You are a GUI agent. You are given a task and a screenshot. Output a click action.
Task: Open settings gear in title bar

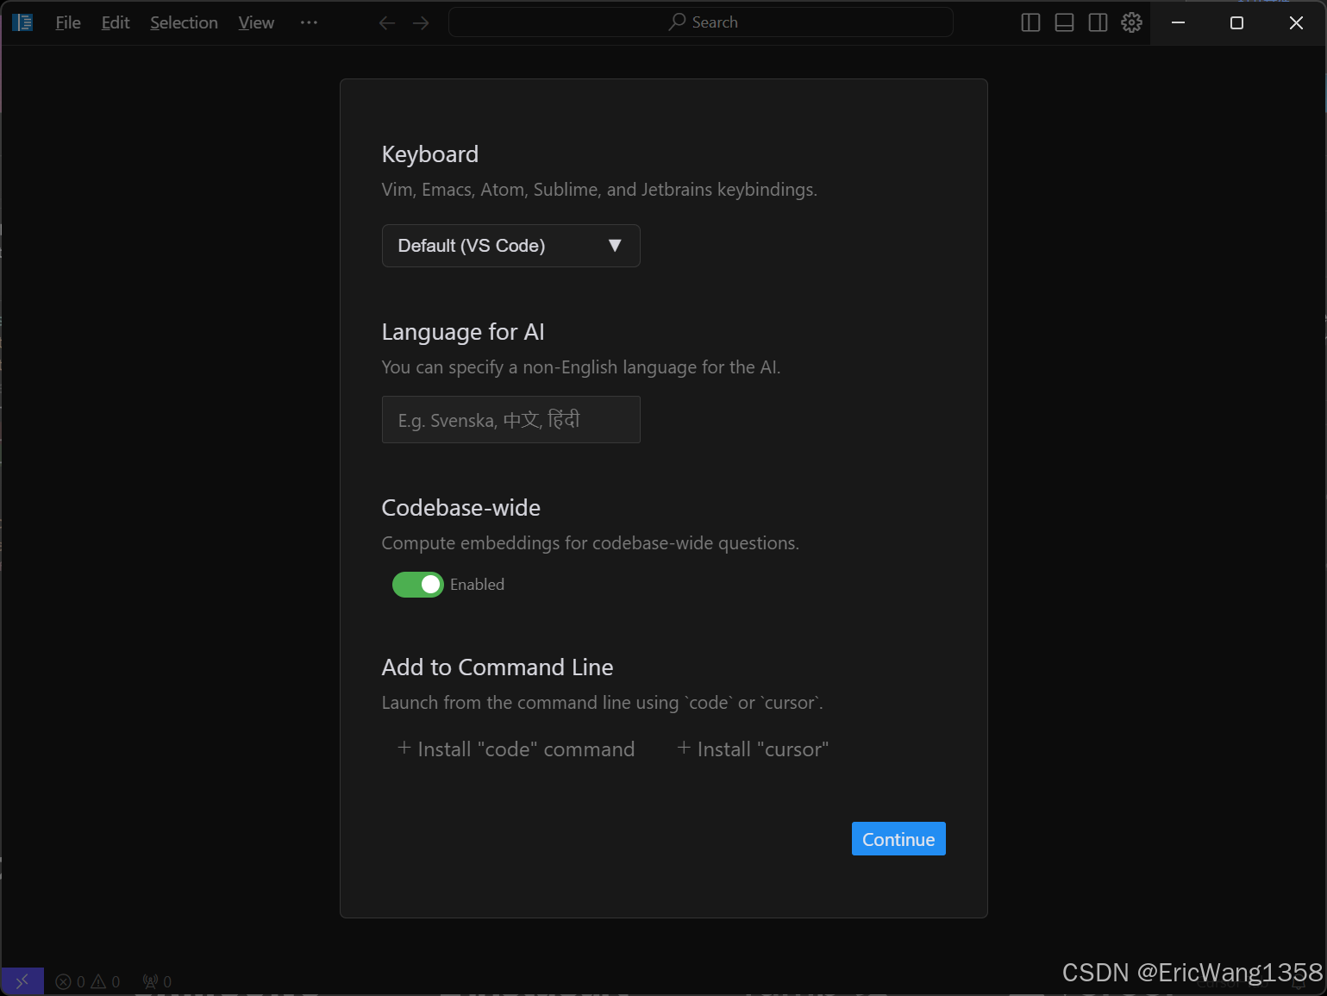pyautogui.click(x=1131, y=22)
